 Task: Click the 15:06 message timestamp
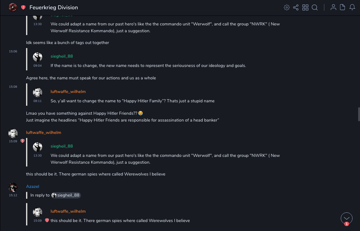13,51
